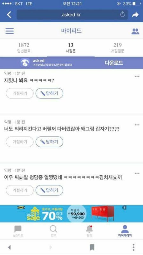Open the 검색 magnifier icon

[x=53, y=229]
